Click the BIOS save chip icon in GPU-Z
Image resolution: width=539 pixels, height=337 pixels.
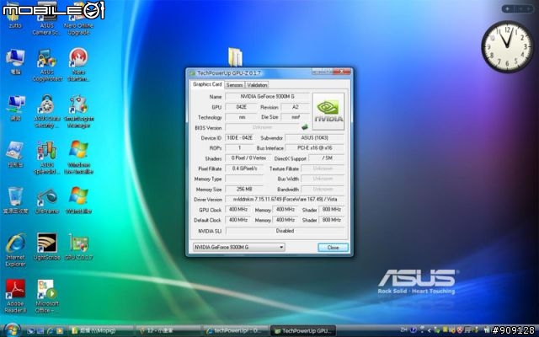click(305, 127)
